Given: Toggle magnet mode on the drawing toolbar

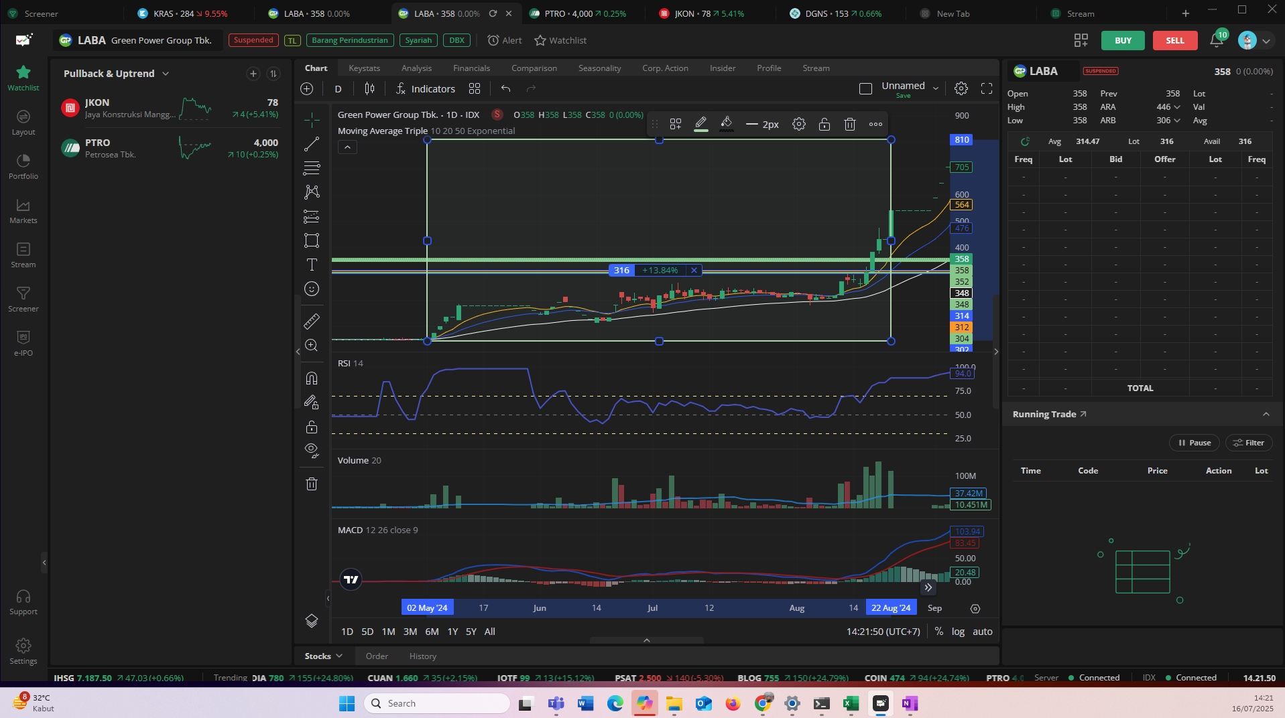Looking at the screenshot, I should click(x=312, y=378).
